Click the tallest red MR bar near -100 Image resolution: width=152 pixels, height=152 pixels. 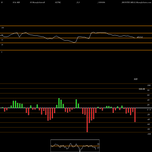[87, 120]
